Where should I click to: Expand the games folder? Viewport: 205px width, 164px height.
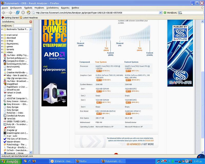click(x=2, y=46)
